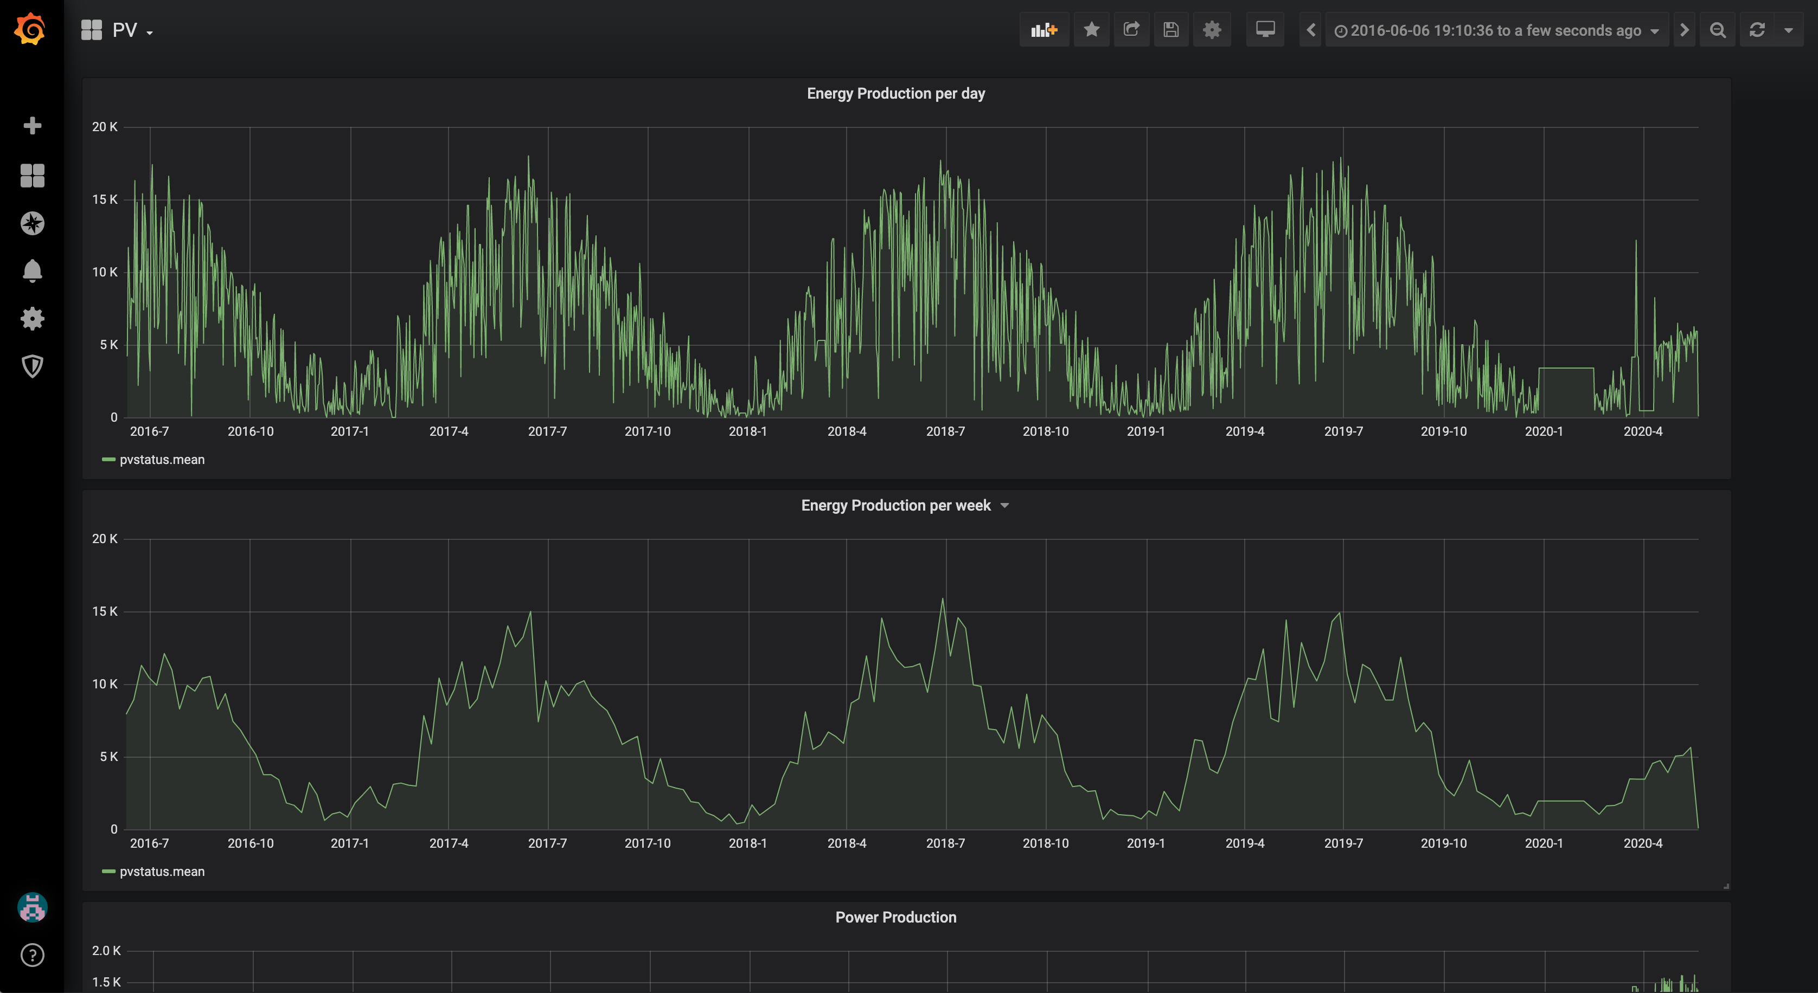Open the Power Production panel title menu

tap(895, 917)
